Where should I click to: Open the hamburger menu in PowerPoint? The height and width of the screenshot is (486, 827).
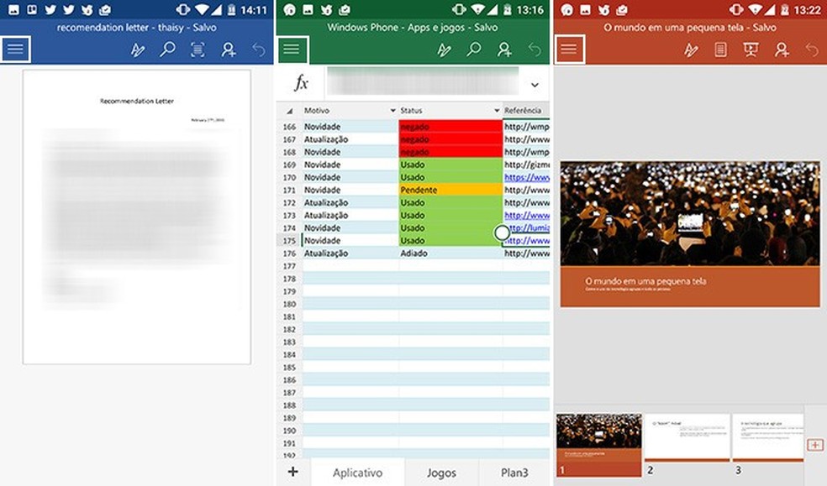pos(569,50)
